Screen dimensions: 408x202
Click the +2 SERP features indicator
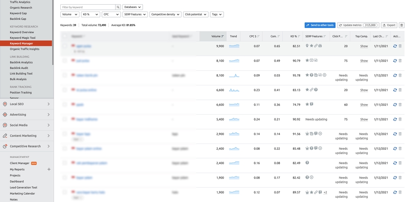325,192
